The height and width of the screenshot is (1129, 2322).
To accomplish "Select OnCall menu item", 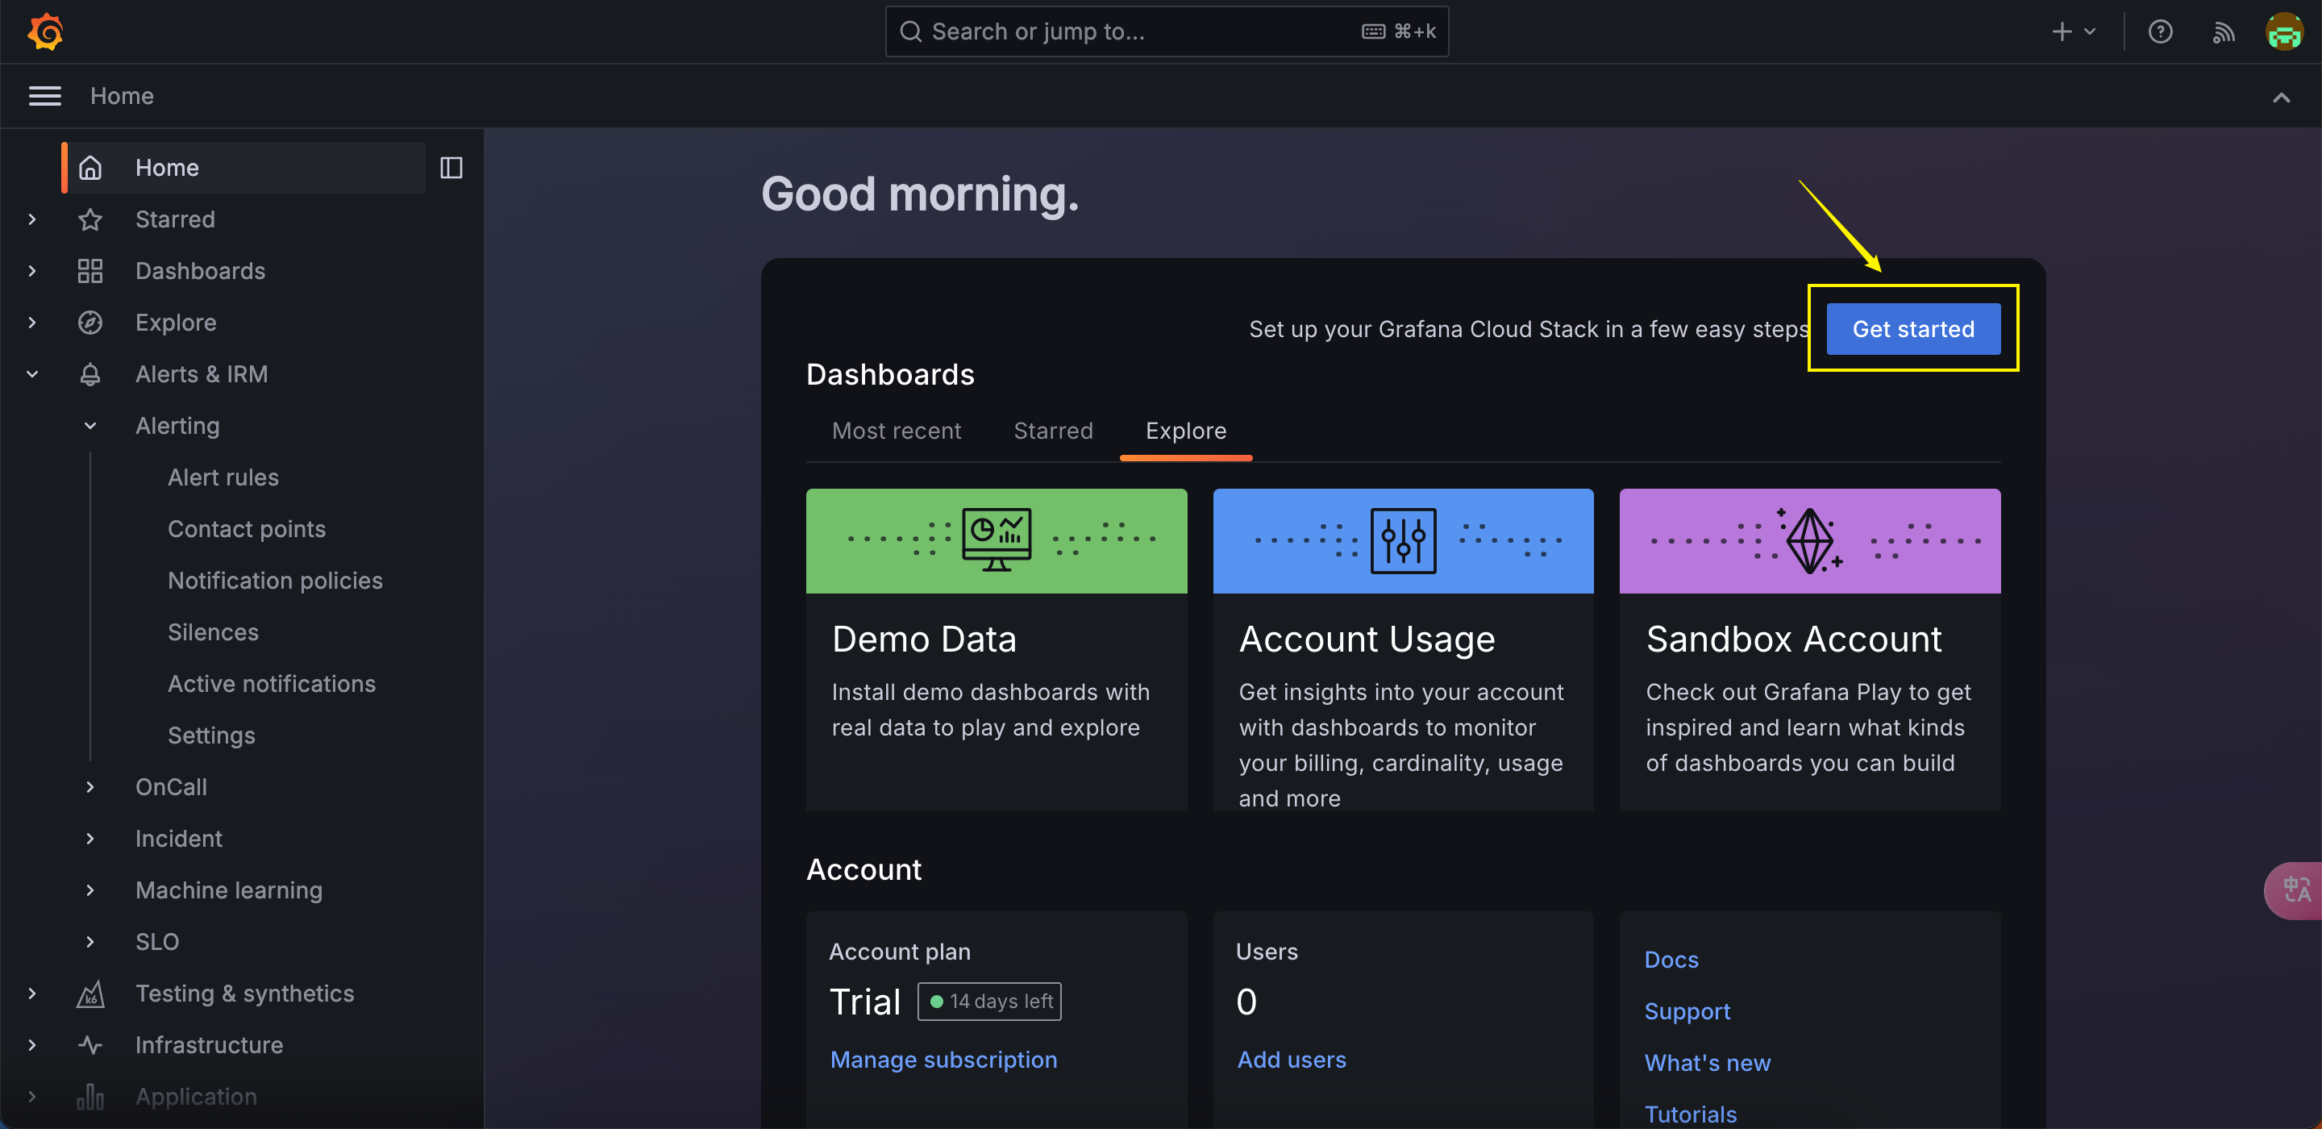I will tap(171, 787).
